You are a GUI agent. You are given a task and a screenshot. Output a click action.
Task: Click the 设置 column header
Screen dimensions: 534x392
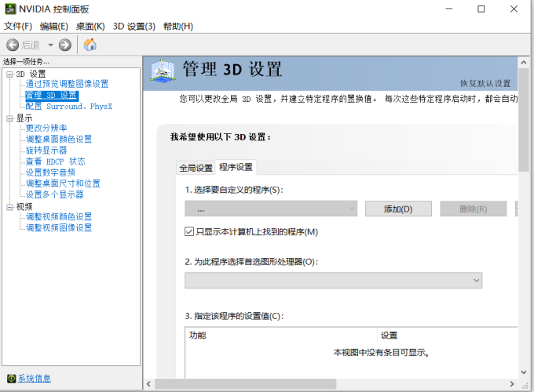[x=448, y=336]
